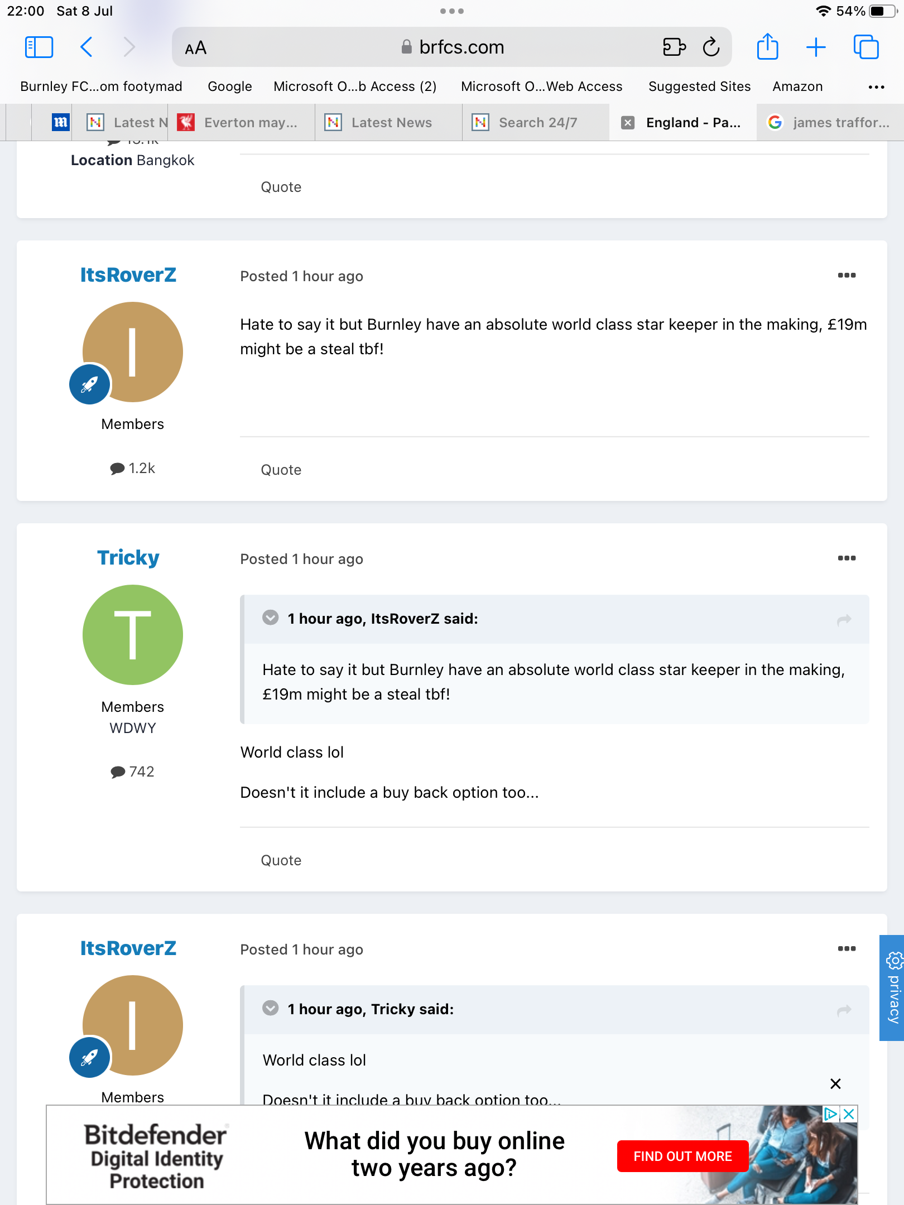Viewport: 904px width, 1205px height.
Task: Open the extensions icon in address bar
Action: click(x=674, y=47)
